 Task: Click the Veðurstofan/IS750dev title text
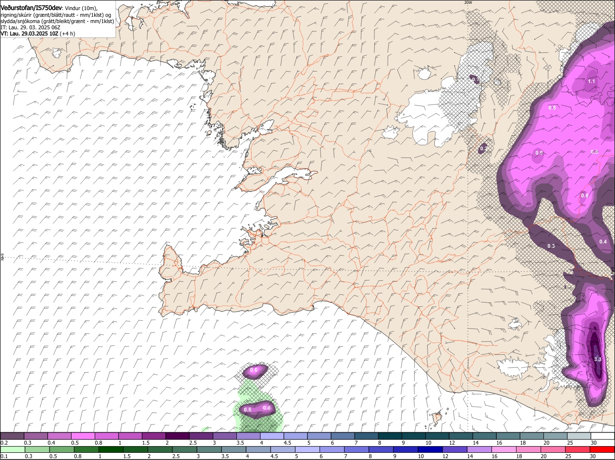(x=31, y=8)
